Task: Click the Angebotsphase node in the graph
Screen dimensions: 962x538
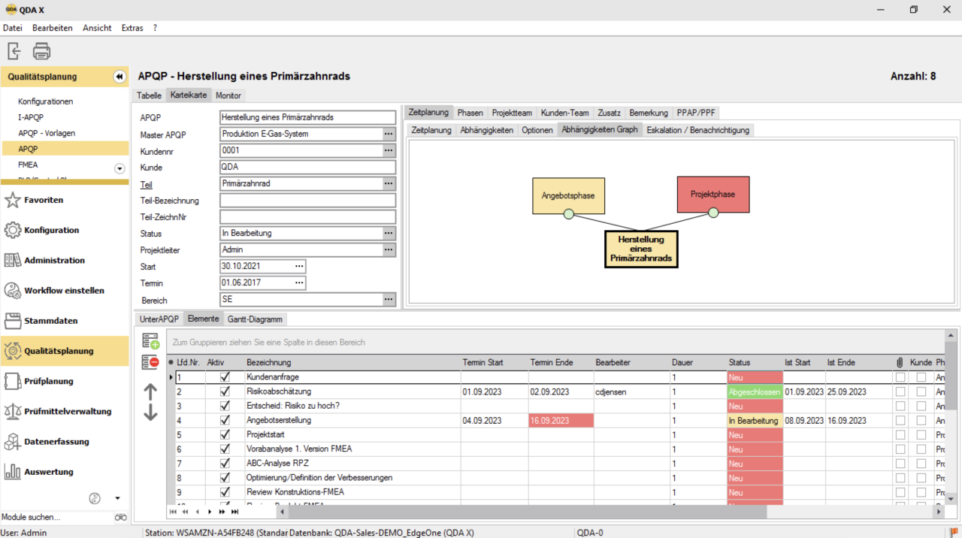Action: point(568,195)
